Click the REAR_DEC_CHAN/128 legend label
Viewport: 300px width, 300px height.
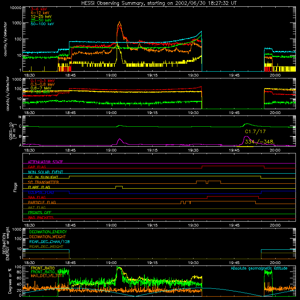point(49,241)
